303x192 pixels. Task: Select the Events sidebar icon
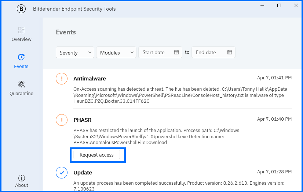click(x=21, y=57)
